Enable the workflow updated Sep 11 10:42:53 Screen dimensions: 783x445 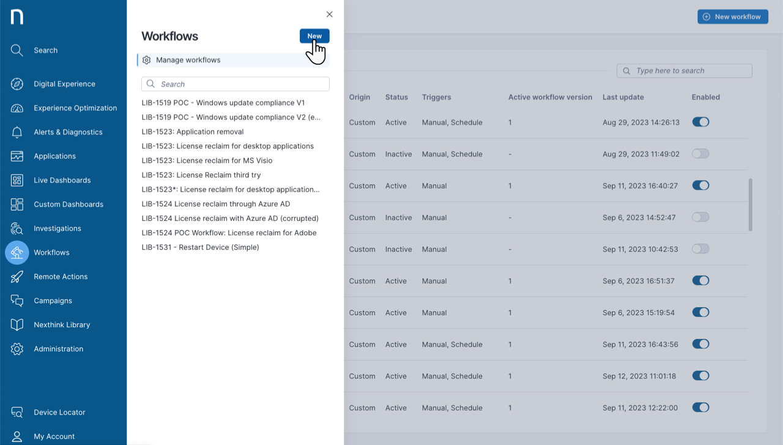(x=700, y=248)
